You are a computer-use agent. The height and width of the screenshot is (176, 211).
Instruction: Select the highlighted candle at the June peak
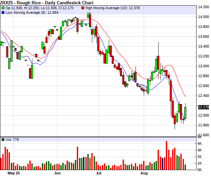point(89,15)
